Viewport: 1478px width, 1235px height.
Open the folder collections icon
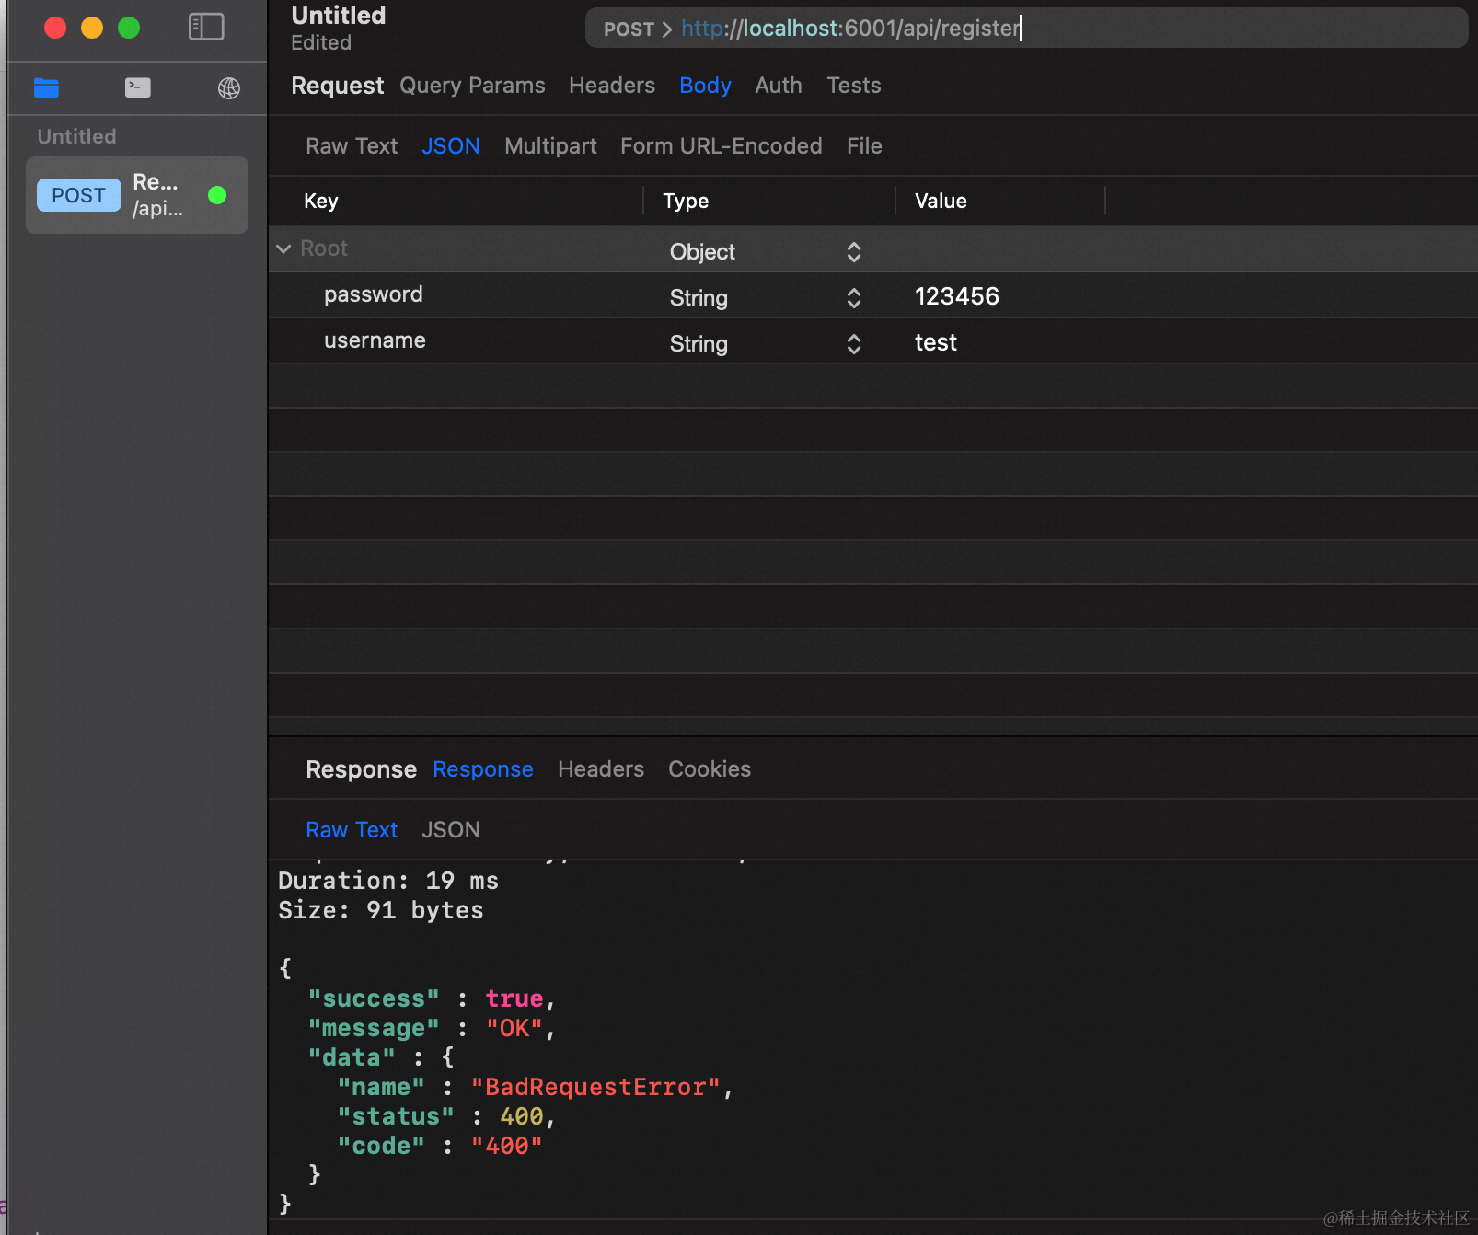point(46,87)
